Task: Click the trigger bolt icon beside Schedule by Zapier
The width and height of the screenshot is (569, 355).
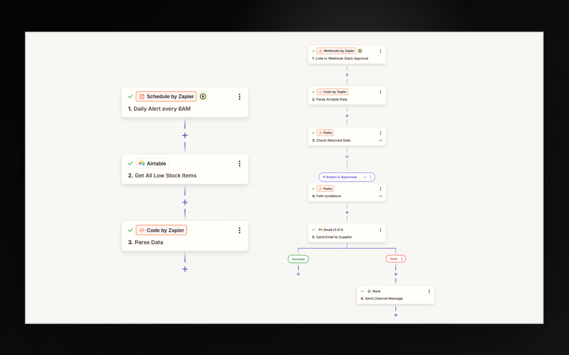Action: (x=203, y=97)
